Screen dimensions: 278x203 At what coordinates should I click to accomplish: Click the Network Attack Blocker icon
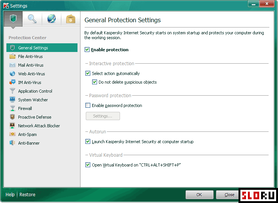(12, 126)
